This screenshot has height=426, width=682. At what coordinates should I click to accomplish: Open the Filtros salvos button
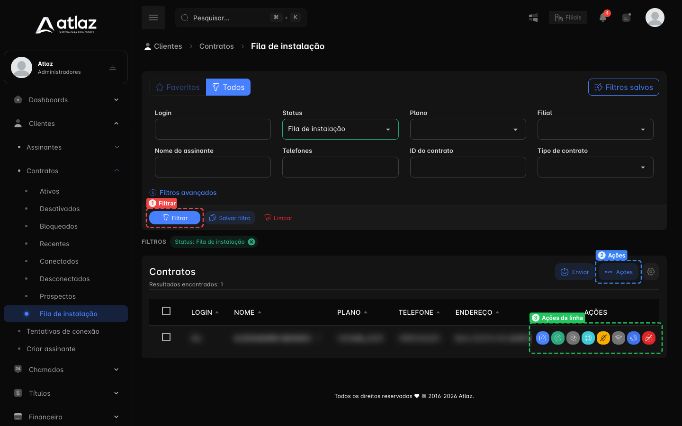(x=624, y=87)
